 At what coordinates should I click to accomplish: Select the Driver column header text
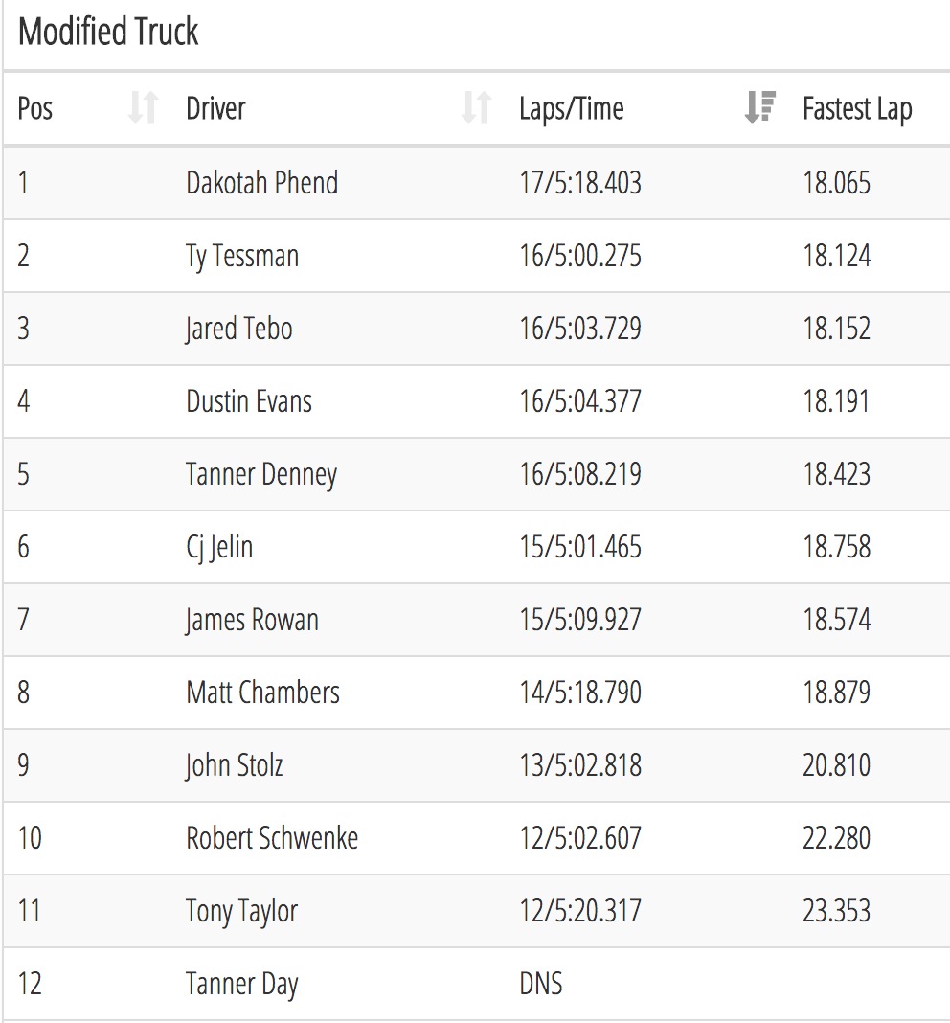tap(215, 108)
